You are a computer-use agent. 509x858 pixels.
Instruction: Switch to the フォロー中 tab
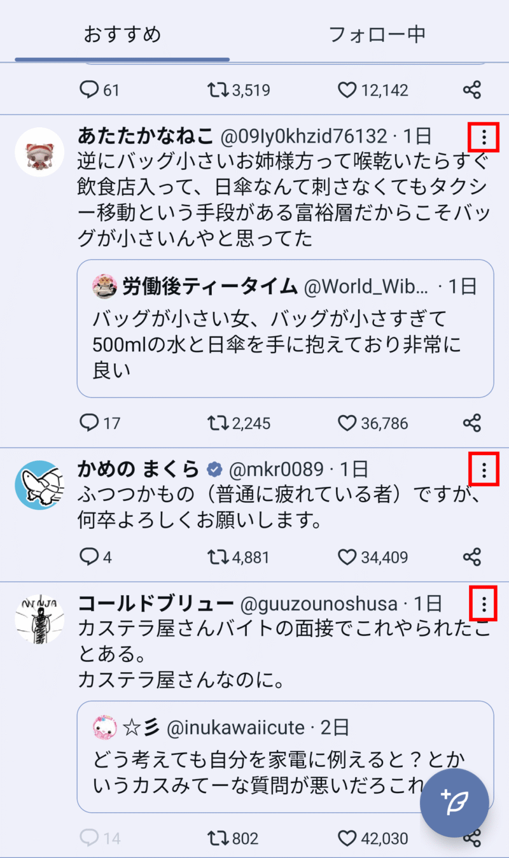click(377, 34)
